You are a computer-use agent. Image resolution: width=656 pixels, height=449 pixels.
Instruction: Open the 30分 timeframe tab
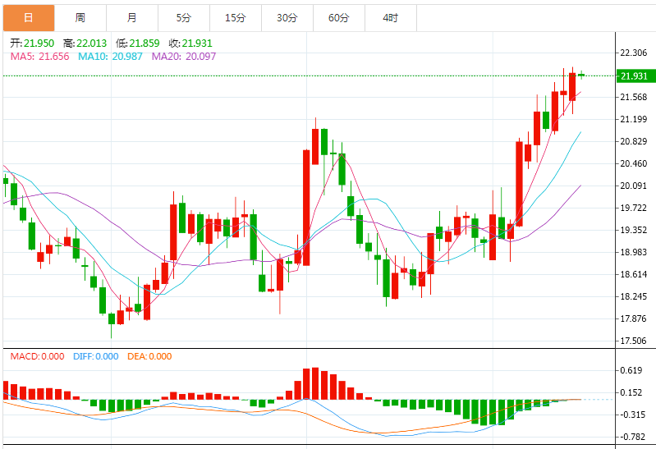[x=287, y=18]
